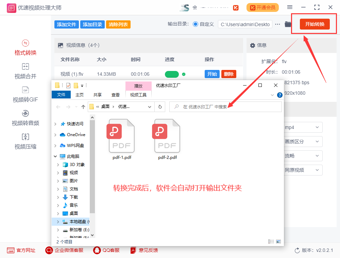Expand 快速访问 in the navigation tree
This screenshot has width=340, height=258.
point(55,124)
